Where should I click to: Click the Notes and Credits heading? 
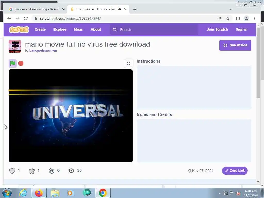(x=154, y=115)
